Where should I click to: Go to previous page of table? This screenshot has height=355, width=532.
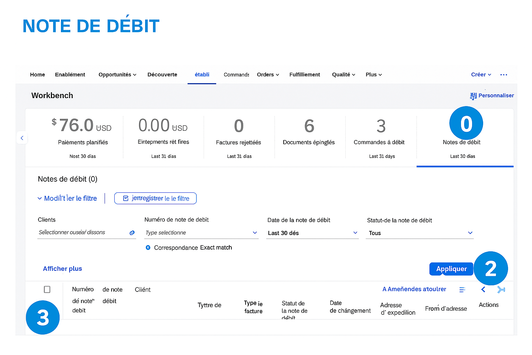click(483, 289)
